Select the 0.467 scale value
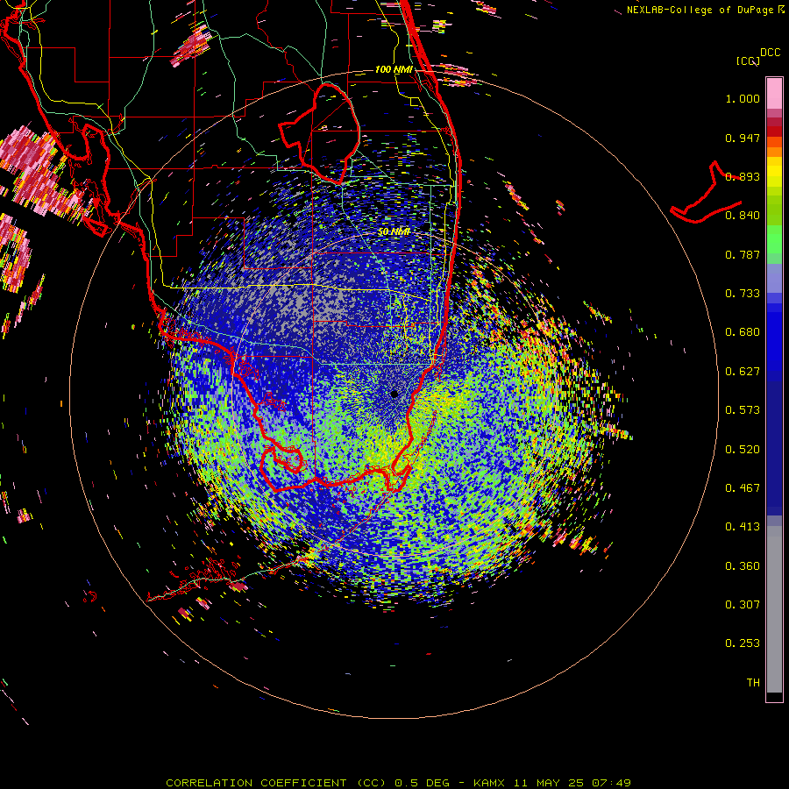The image size is (789, 789). 743,488
